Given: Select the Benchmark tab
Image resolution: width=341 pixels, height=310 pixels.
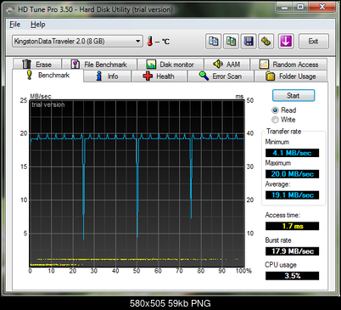Looking at the screenshot, I should 48,76.
